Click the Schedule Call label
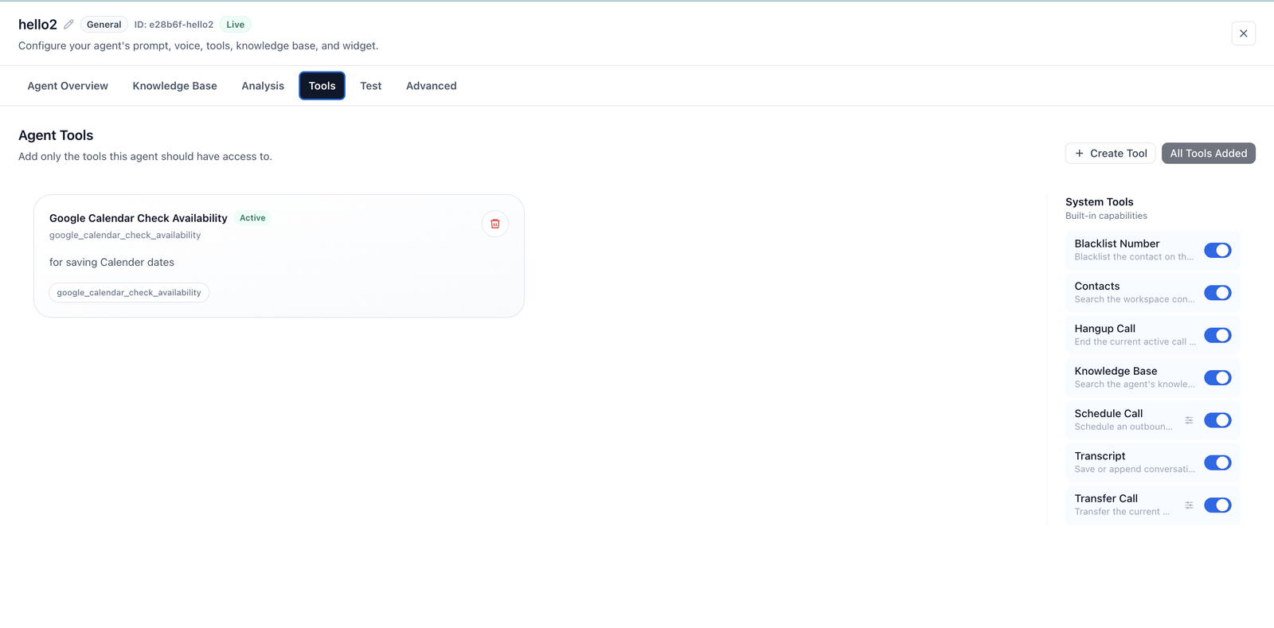Screen dimensions: 1274x628 pyautogui.click(x=1108, y=414)
